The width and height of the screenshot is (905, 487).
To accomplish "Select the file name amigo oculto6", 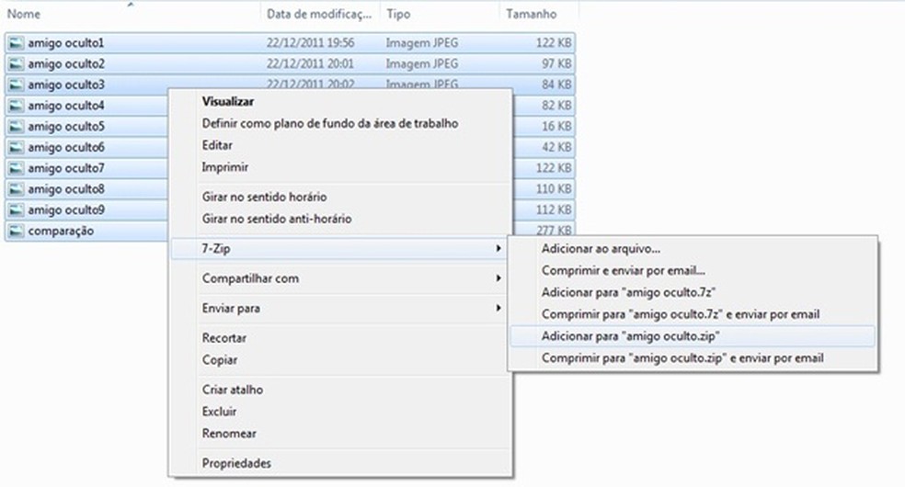I will point(66,147).
